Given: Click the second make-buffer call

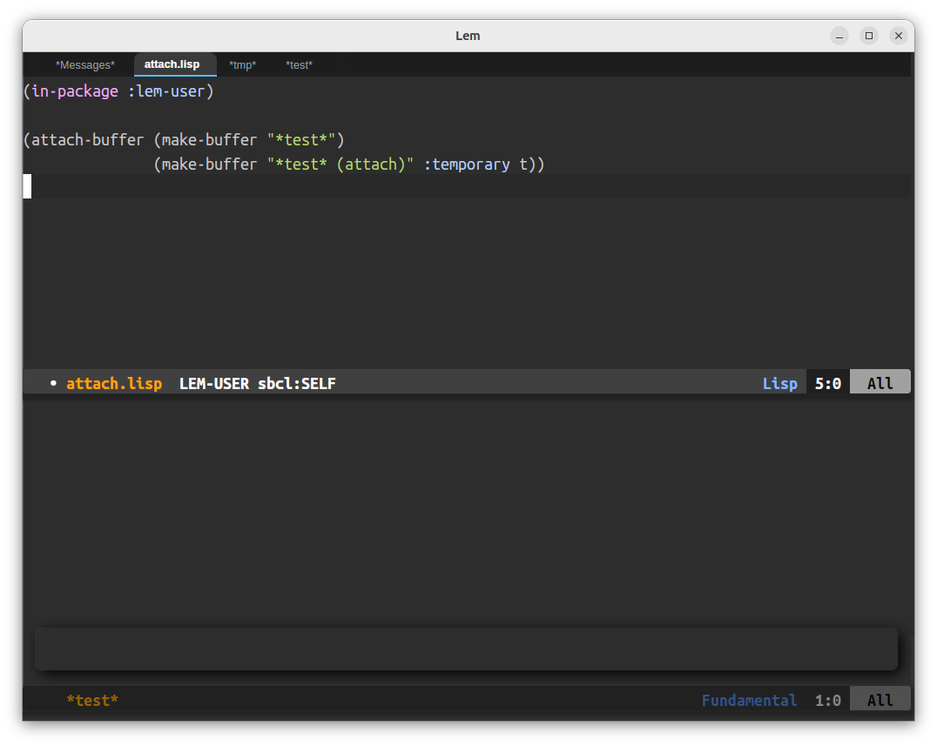Looking at the screenshot, I should point(209,165).
